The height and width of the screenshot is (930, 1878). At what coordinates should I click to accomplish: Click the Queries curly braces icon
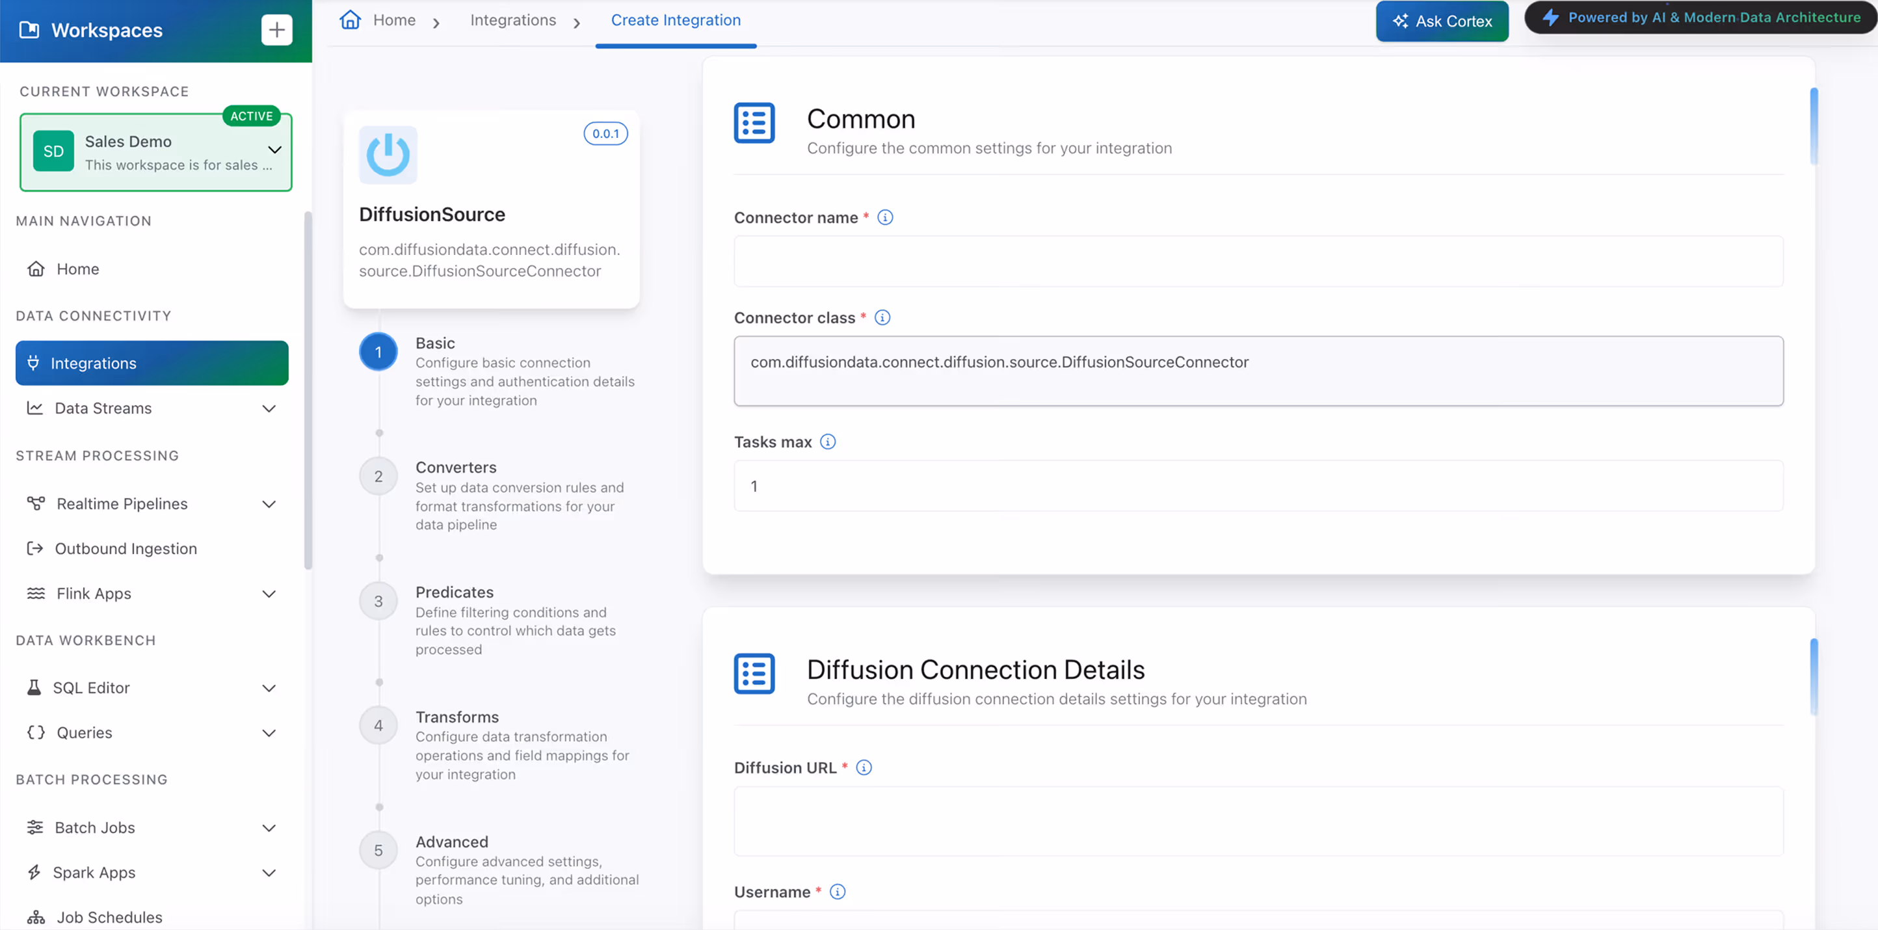(x=36, y=732)
